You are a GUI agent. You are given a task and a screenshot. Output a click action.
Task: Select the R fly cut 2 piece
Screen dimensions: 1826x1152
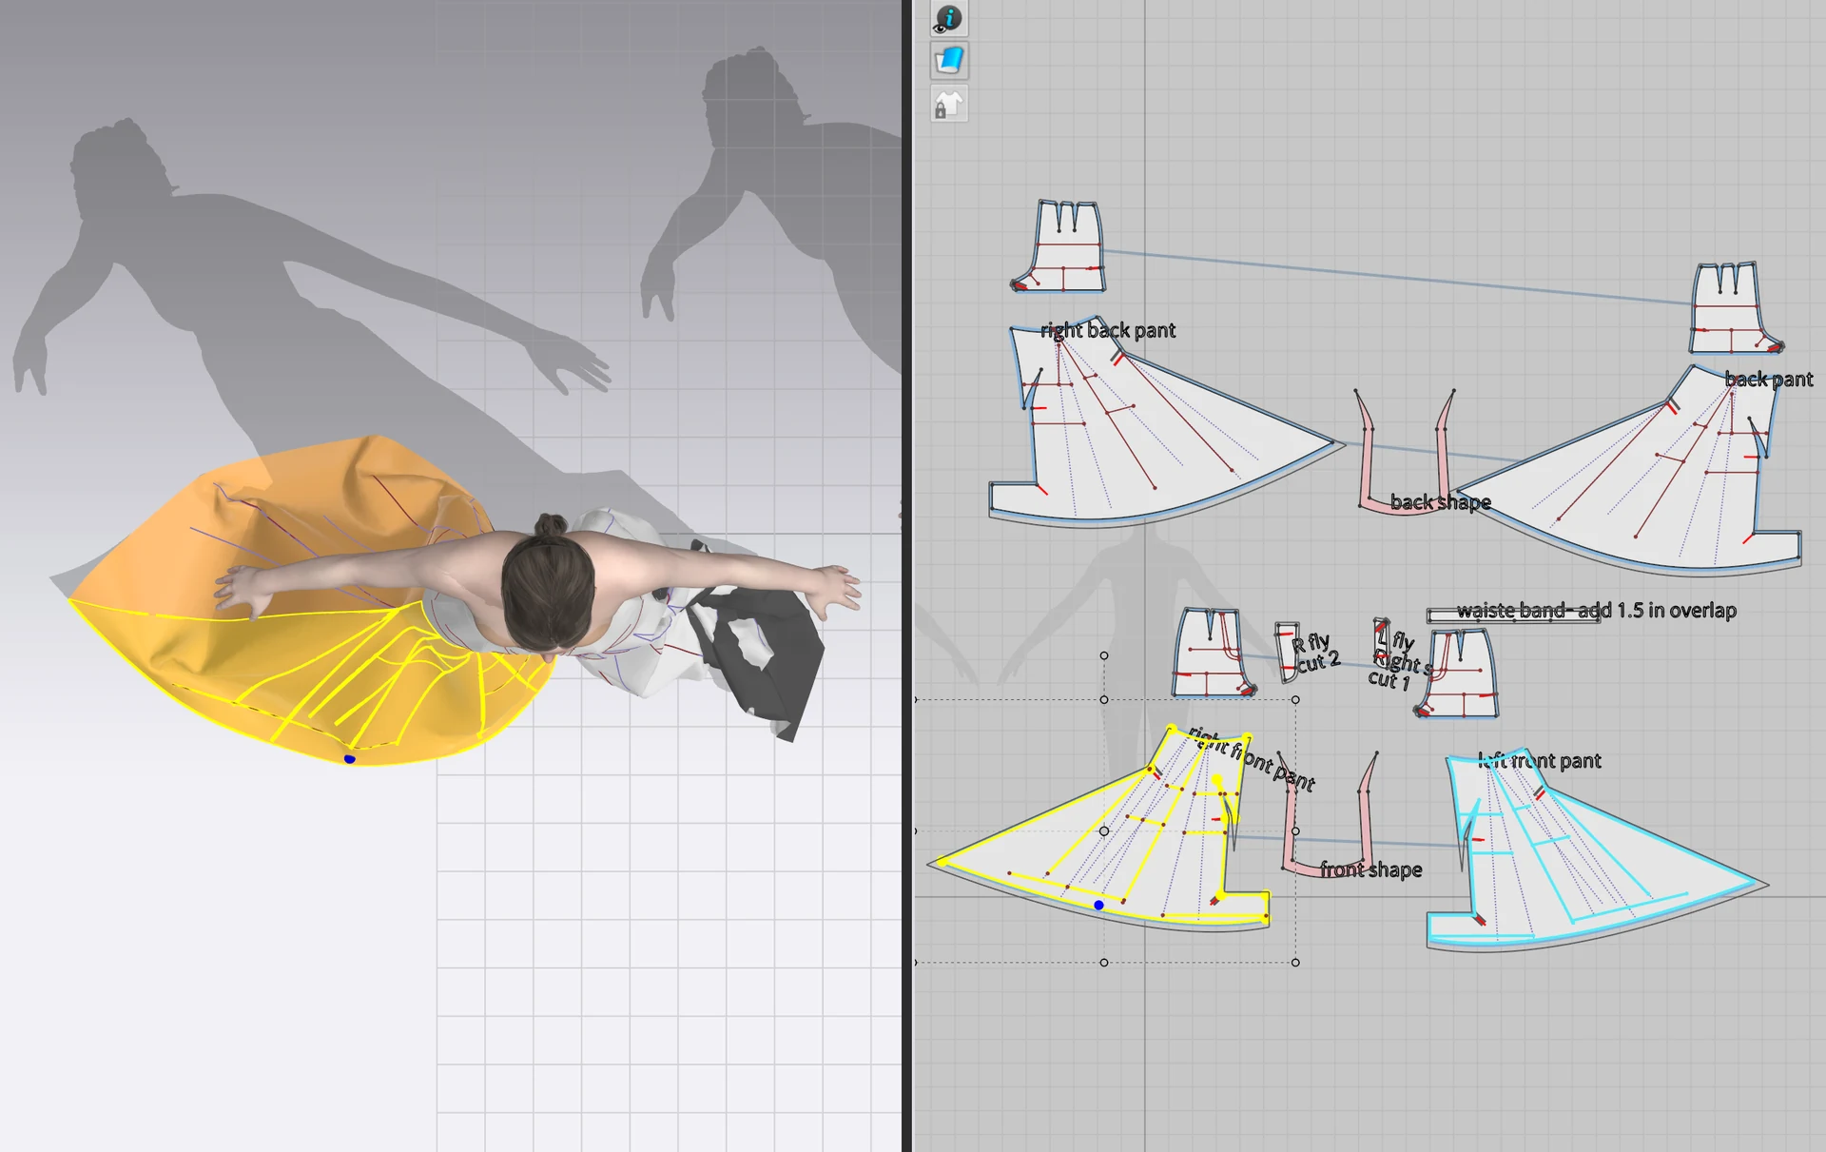(x=1287, y=653)
